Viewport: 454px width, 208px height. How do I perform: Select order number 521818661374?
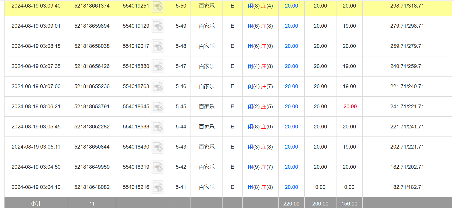[x=92, y=6]
